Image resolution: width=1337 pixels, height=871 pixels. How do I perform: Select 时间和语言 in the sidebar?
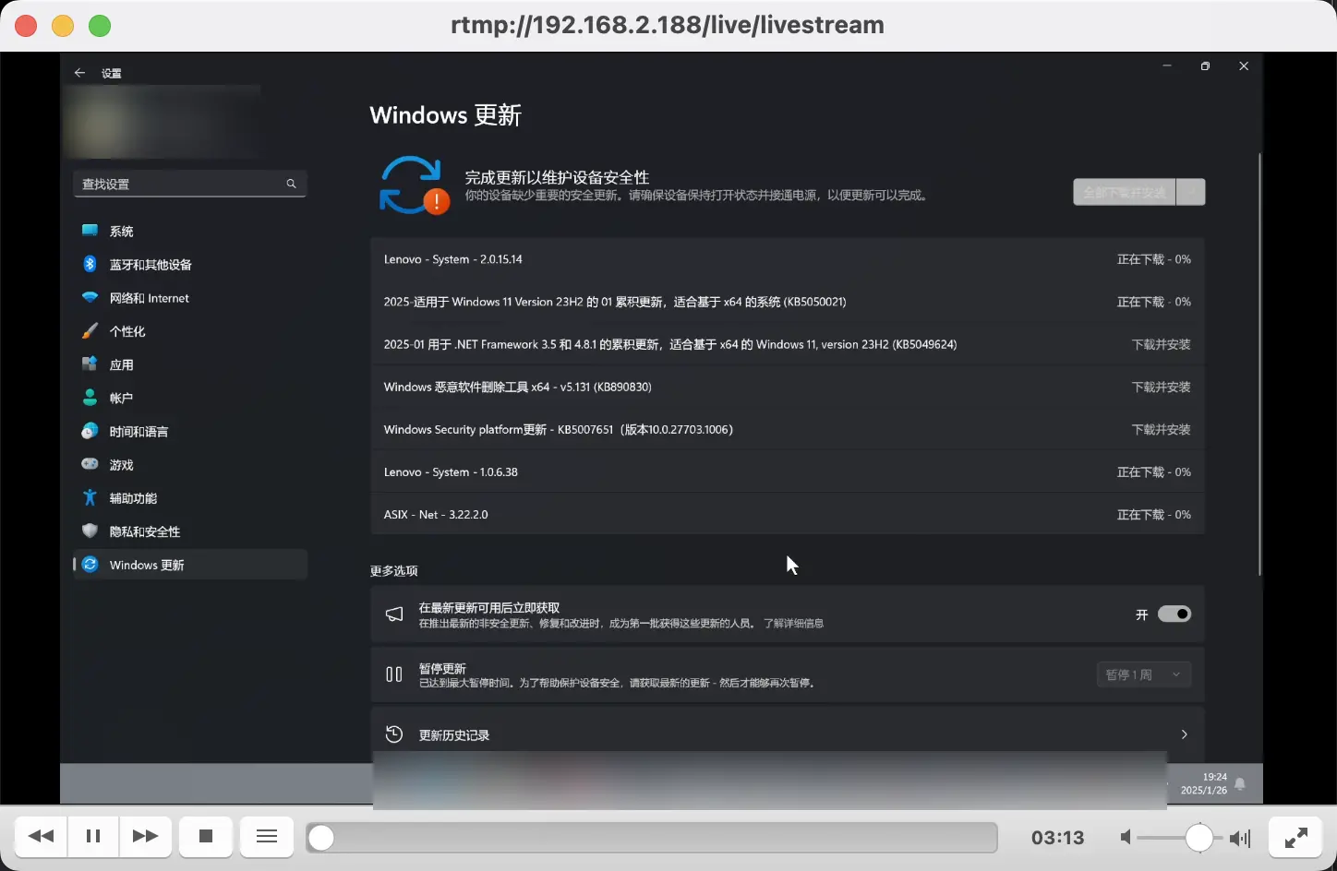click(x=189, y=431)
